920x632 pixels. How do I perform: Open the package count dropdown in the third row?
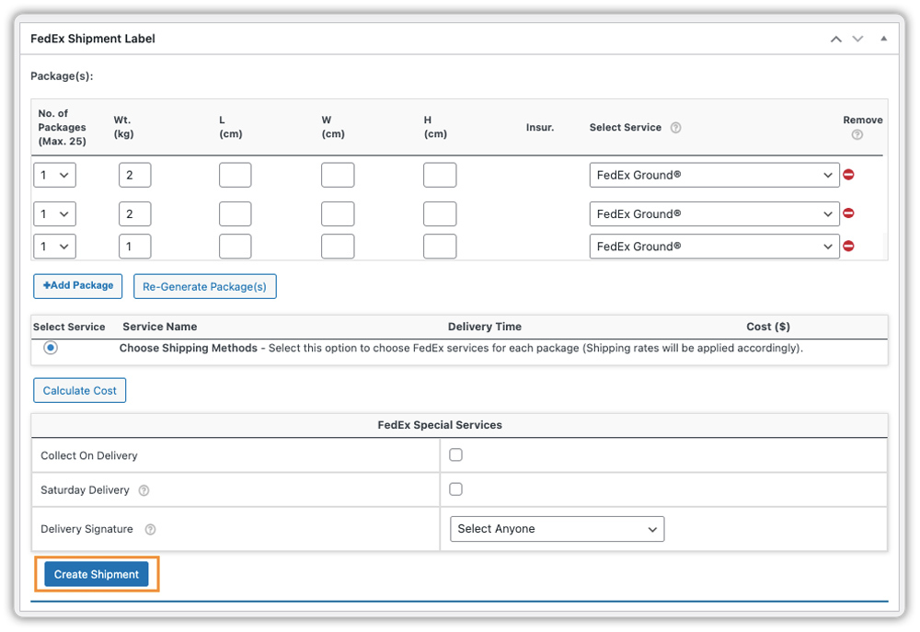[x=54, y=247]
